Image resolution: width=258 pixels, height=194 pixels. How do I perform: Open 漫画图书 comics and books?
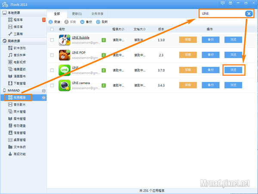tap(17, 76)
